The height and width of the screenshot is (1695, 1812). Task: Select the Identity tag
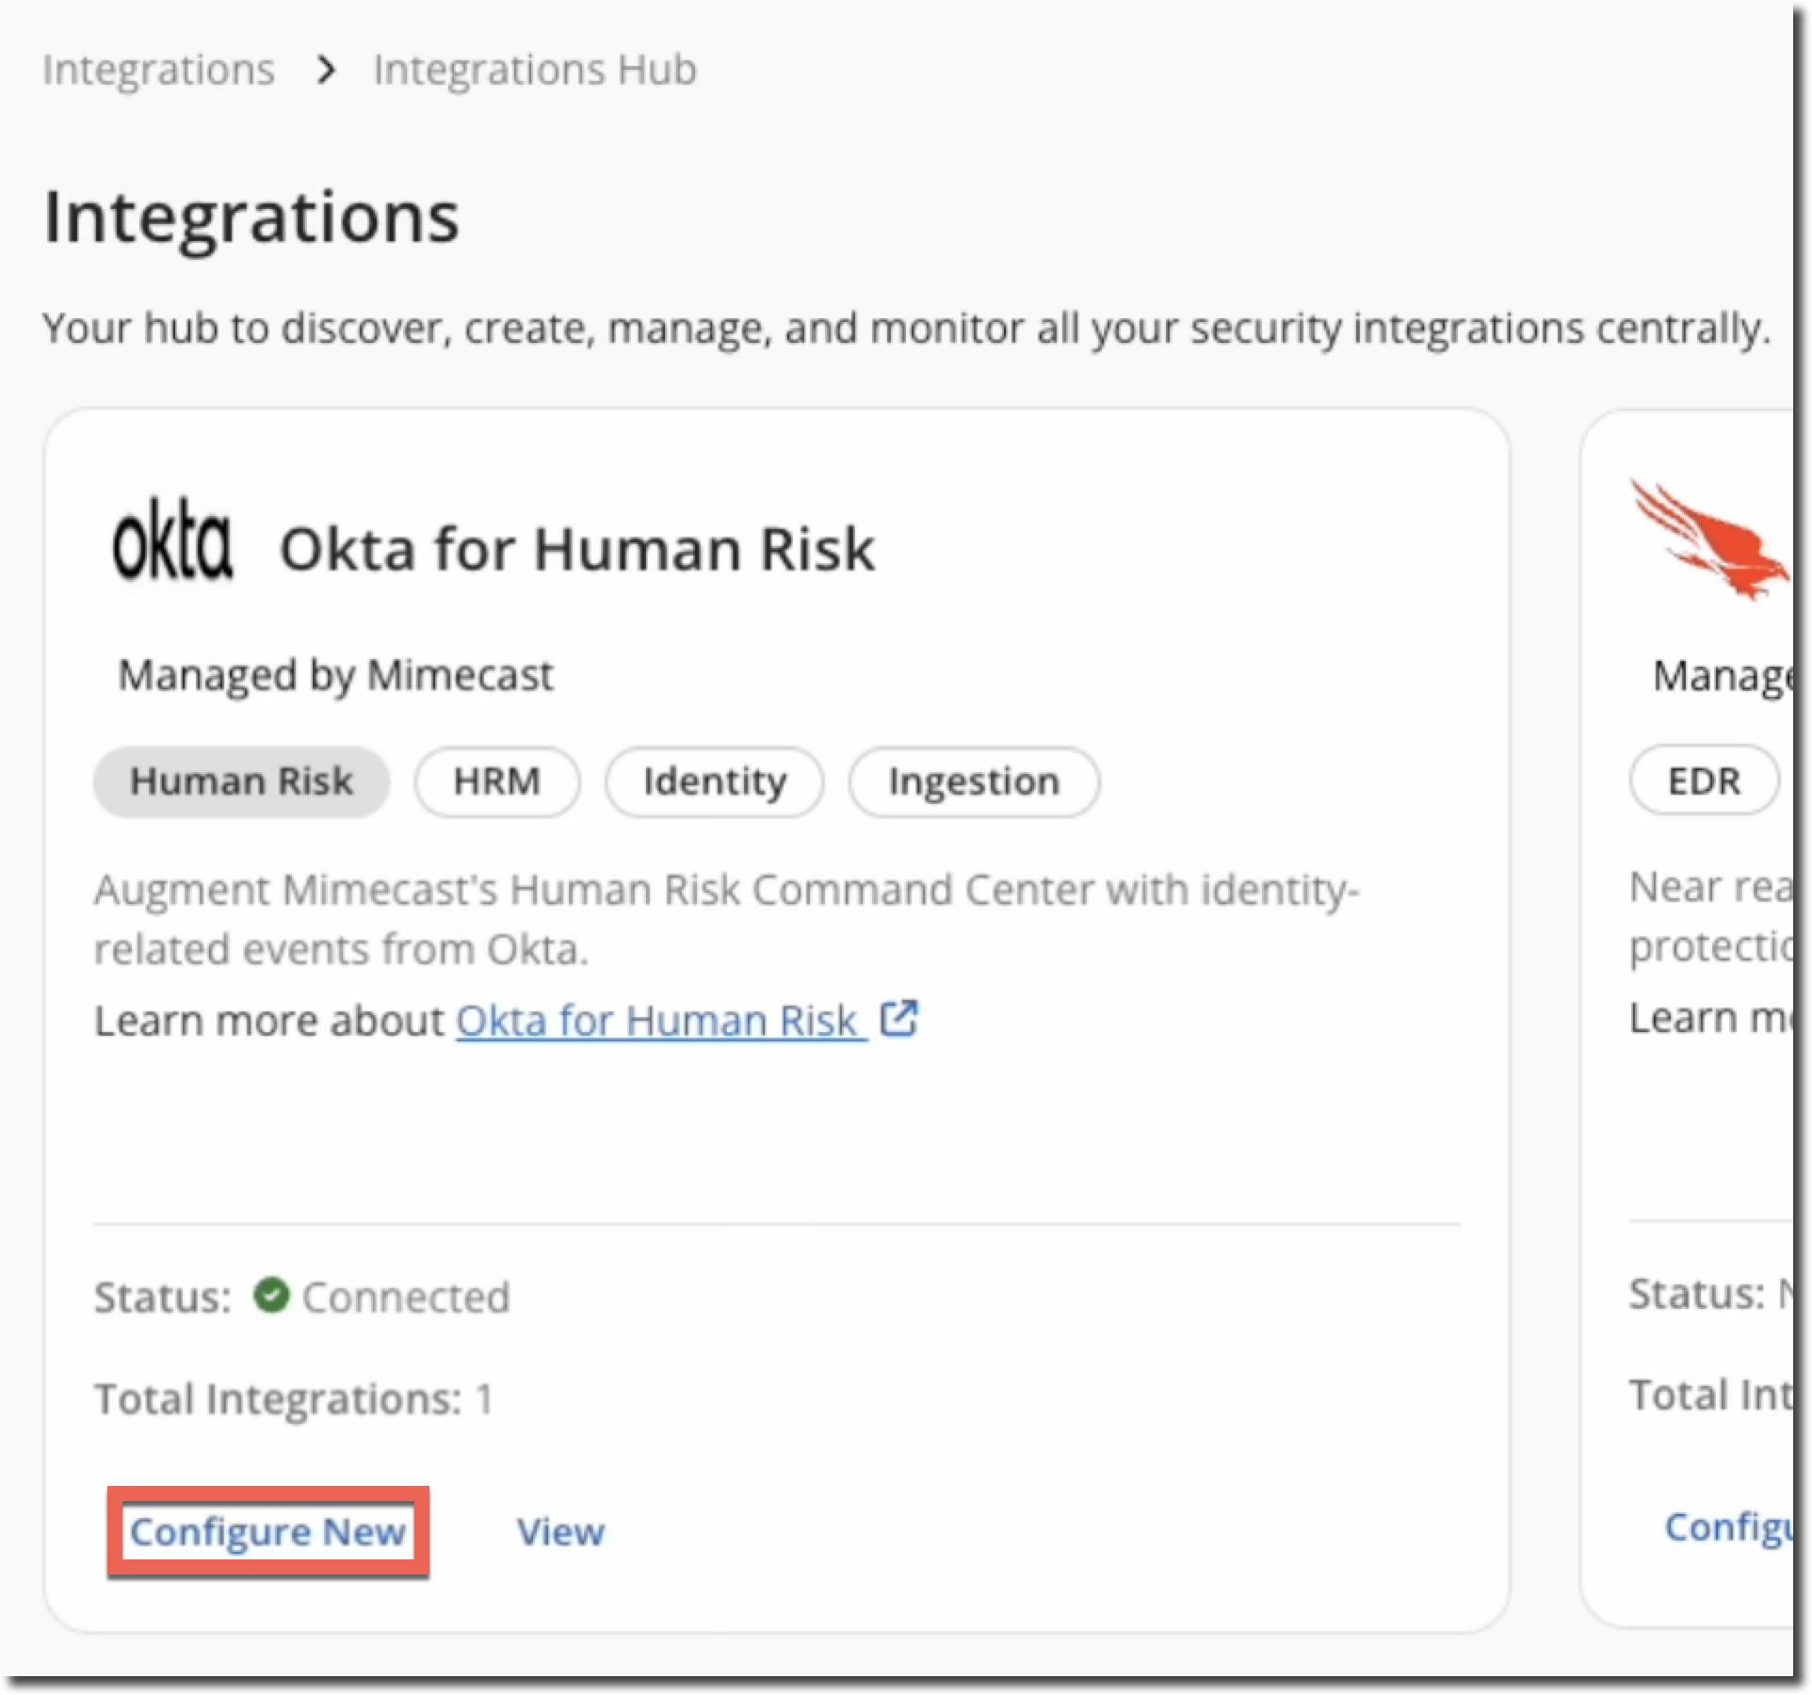pos(714,781)
